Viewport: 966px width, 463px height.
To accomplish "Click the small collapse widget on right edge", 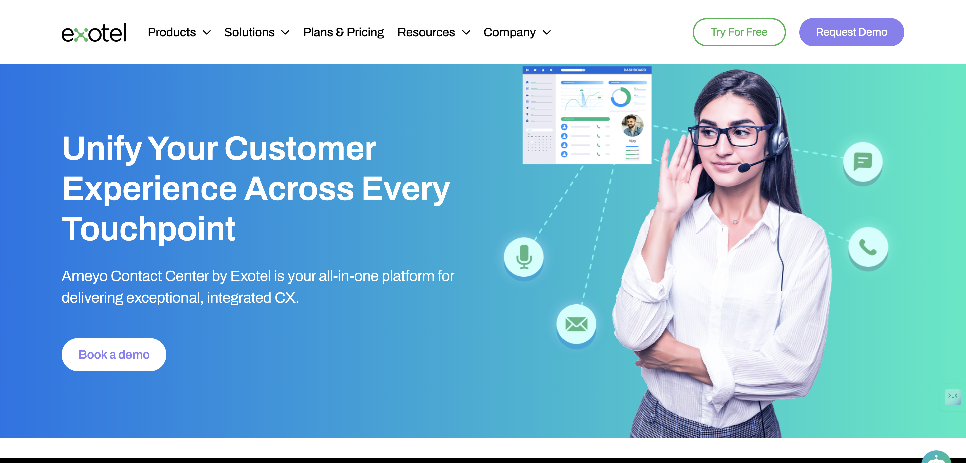I will coord(953,396).
